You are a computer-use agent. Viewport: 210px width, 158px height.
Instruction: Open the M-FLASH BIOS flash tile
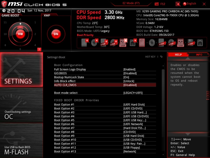pos(22,140)
